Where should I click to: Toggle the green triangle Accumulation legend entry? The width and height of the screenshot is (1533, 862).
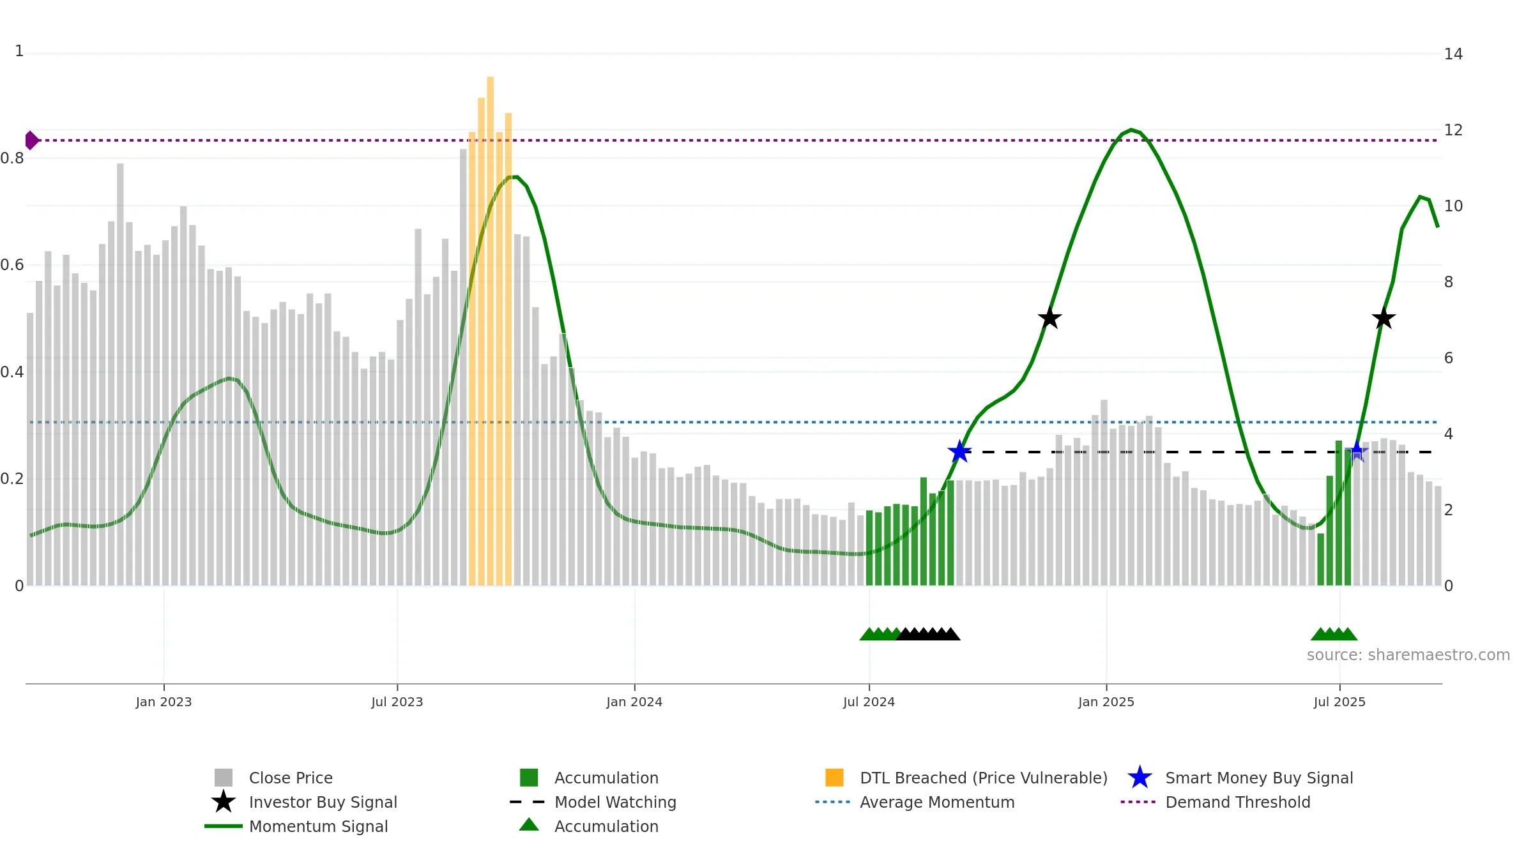(589, 826)
